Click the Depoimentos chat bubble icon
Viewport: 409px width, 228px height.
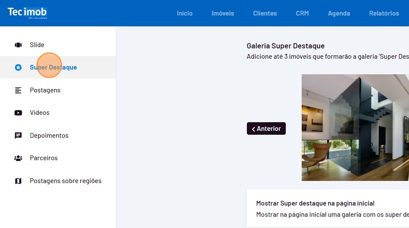(18, 136)
